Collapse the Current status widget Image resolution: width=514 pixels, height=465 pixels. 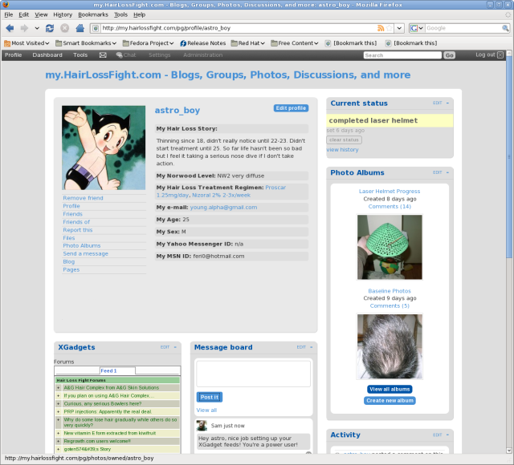448,103
